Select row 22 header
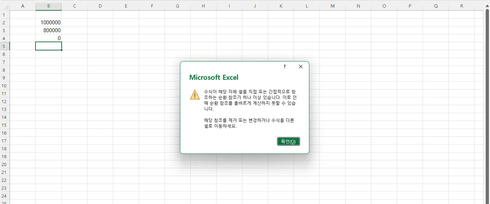Screen dimensions: 490x204 click(x=5, y=180)
